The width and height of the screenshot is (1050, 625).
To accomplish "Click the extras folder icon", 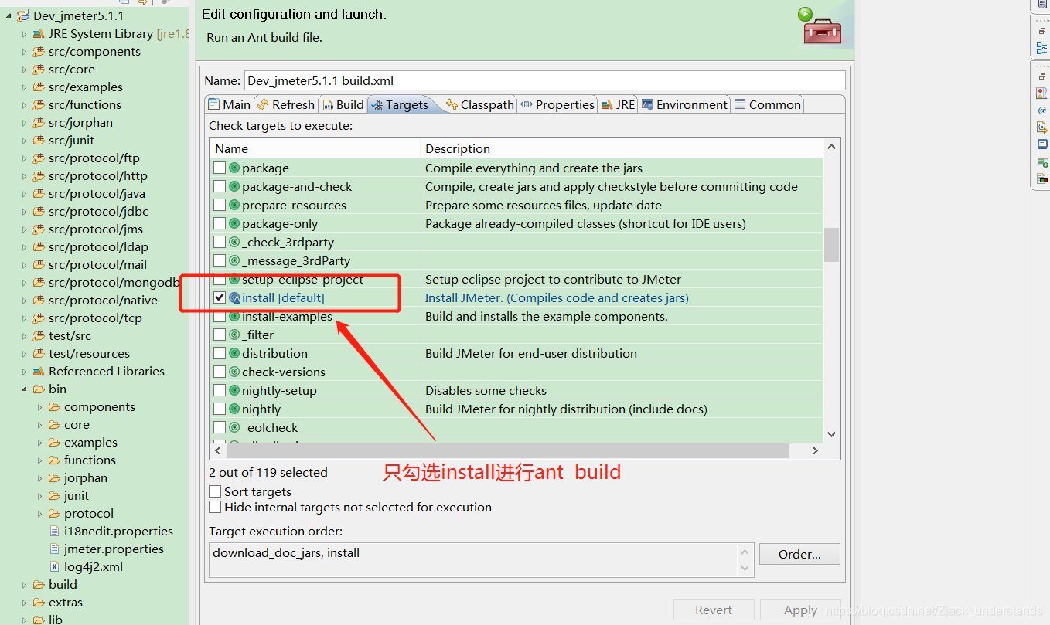I will [x=39, y=603].
